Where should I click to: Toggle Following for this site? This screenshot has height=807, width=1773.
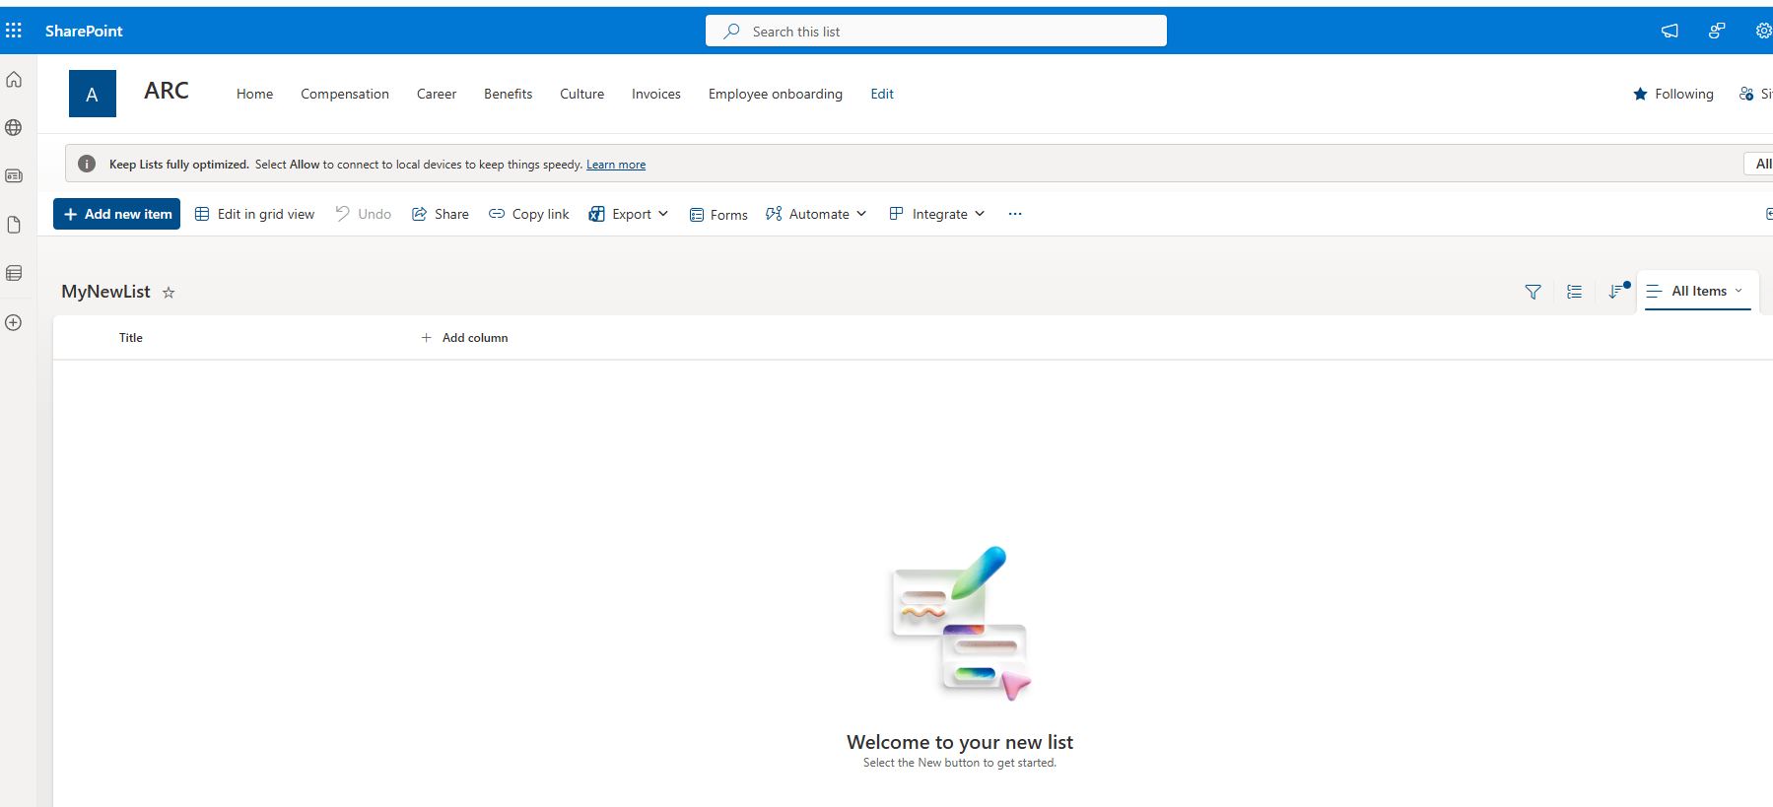click(x=1672, y=94)
